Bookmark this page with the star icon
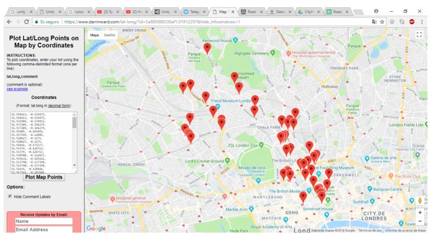 pyautogui.click(x=382, y=22)
